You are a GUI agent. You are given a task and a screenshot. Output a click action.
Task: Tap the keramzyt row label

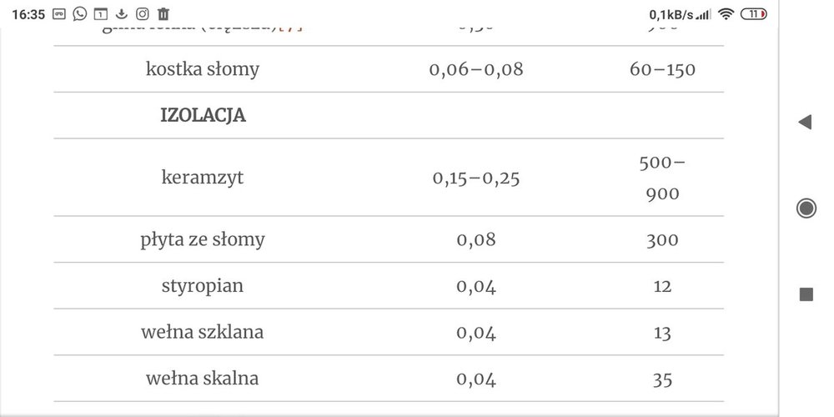[x=203, y=178]
